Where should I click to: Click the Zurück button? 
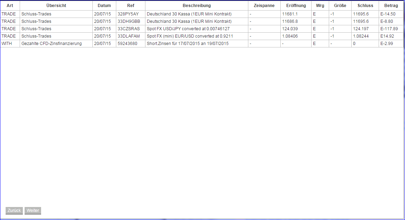[14, 211]
